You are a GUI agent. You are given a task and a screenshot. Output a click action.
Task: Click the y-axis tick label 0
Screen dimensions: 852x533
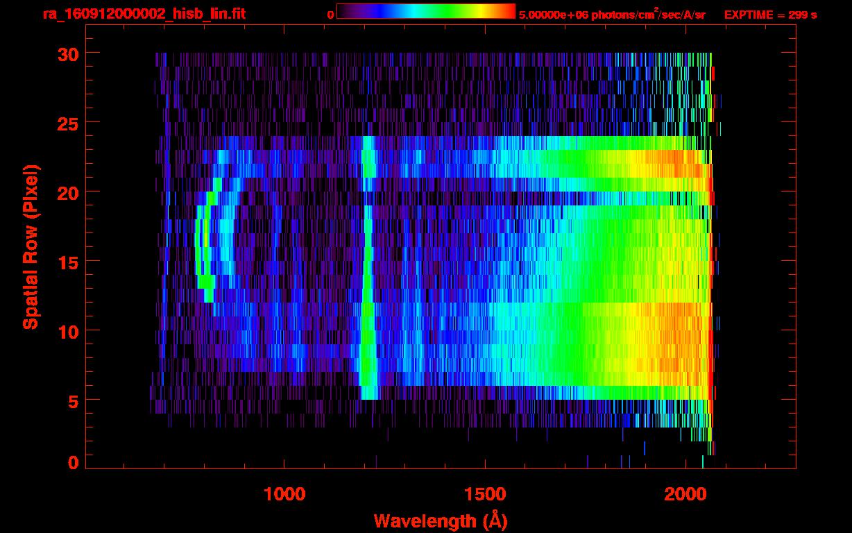pos(73,462)
